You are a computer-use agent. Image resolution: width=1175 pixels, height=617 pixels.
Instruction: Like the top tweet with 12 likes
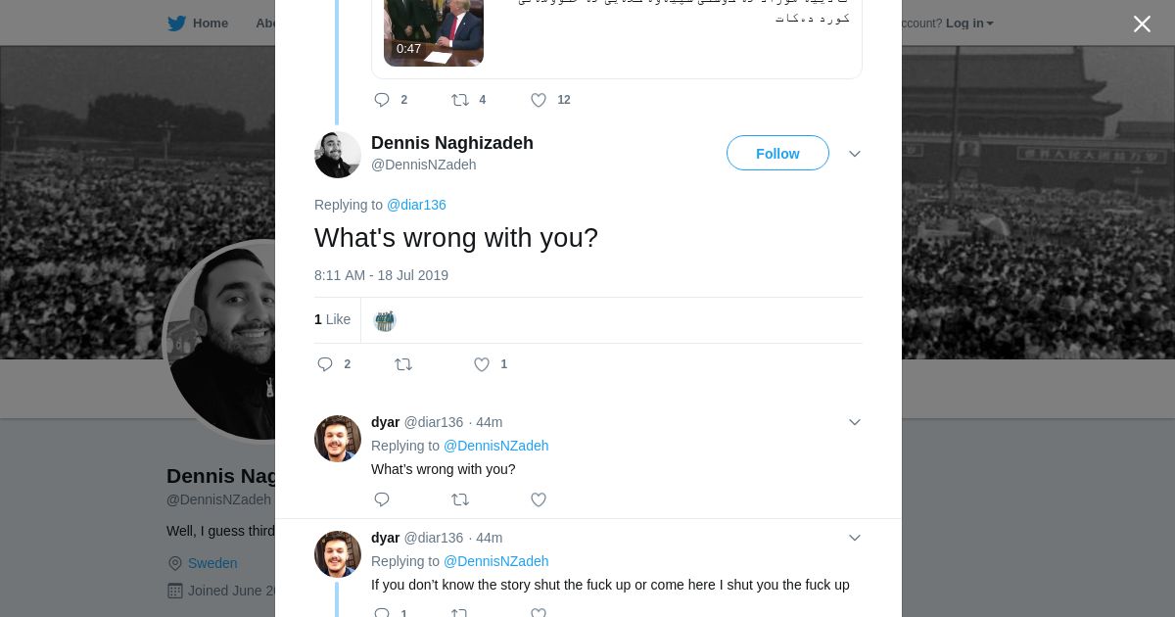539,100
